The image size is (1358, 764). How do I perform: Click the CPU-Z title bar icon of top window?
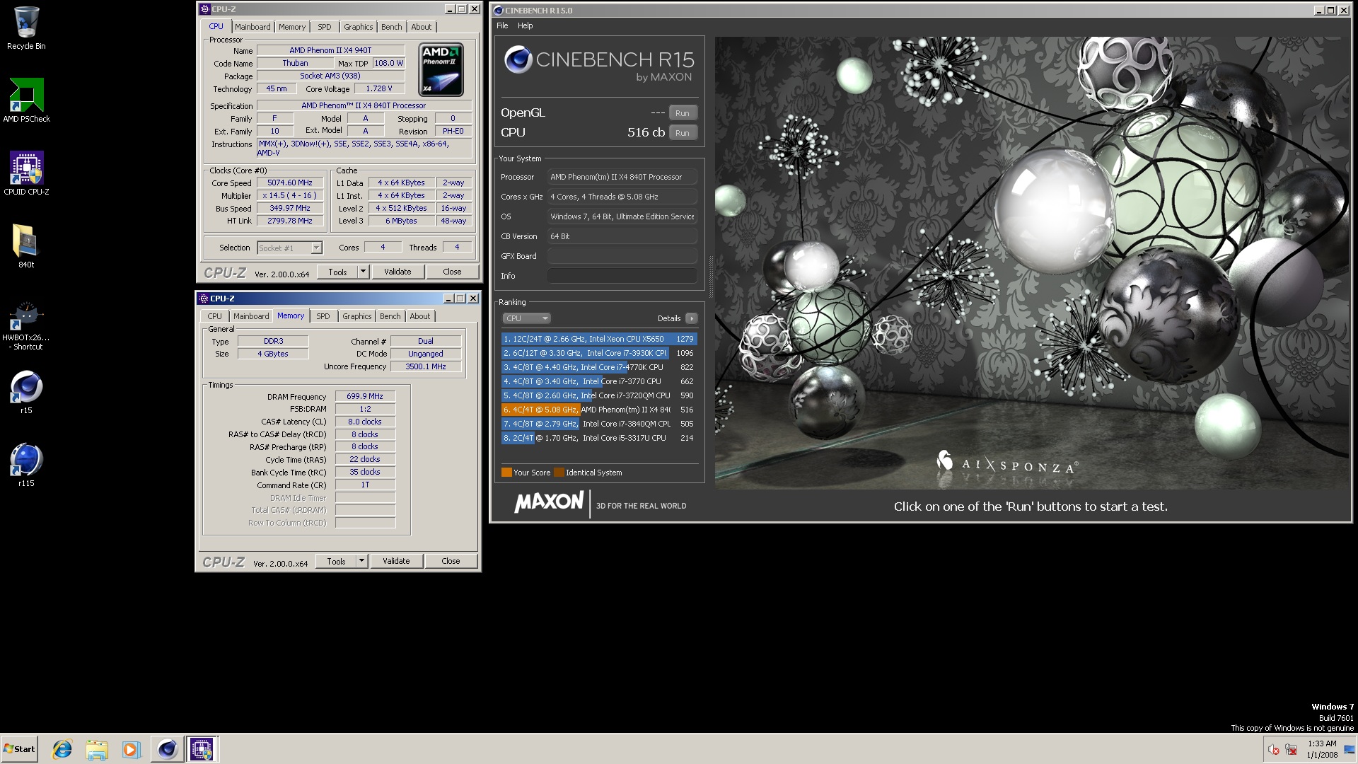point(205,9)
